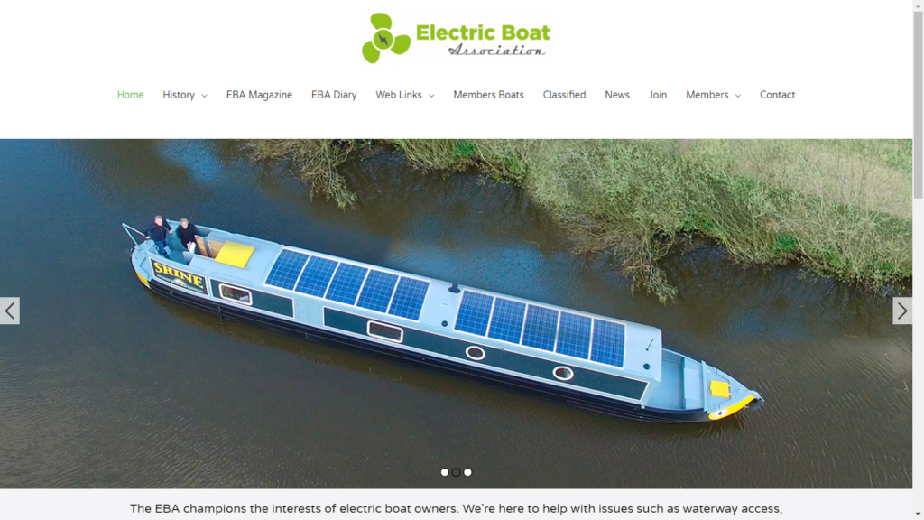Viewport: 924px width, 520px height.
Task: Click the Electric Boat Association propeller logo
Action: [x=457, y=37]
